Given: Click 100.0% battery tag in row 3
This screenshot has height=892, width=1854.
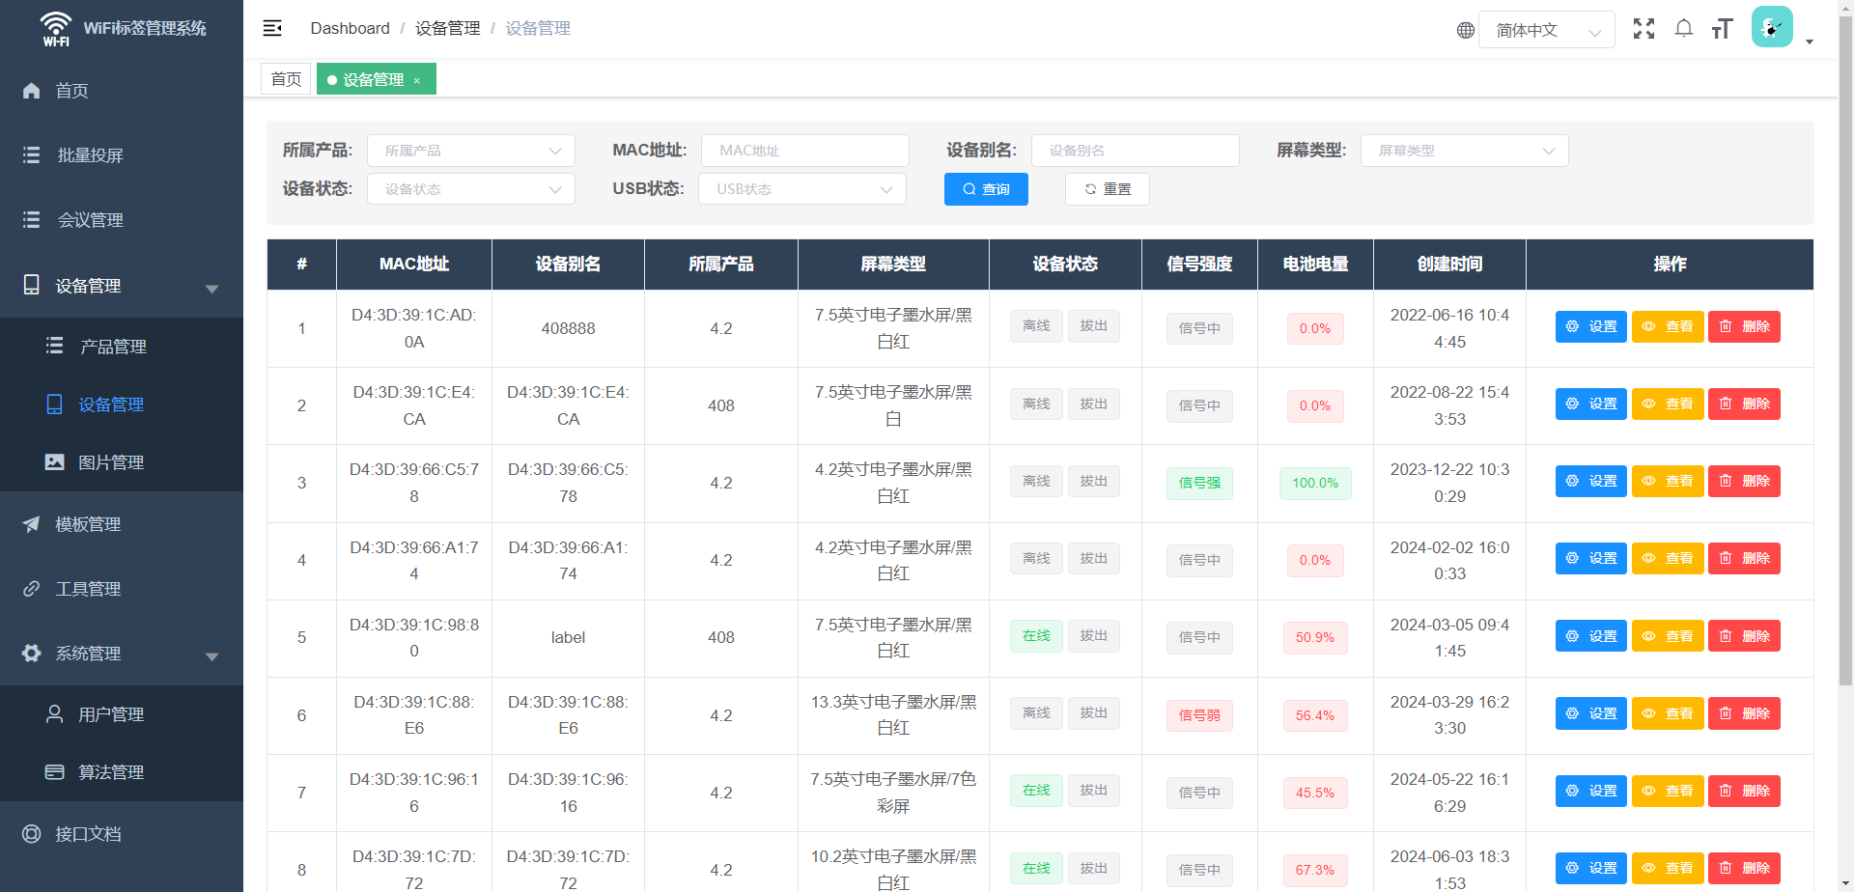Looking at the screenshot, I should coord(1315,483).
